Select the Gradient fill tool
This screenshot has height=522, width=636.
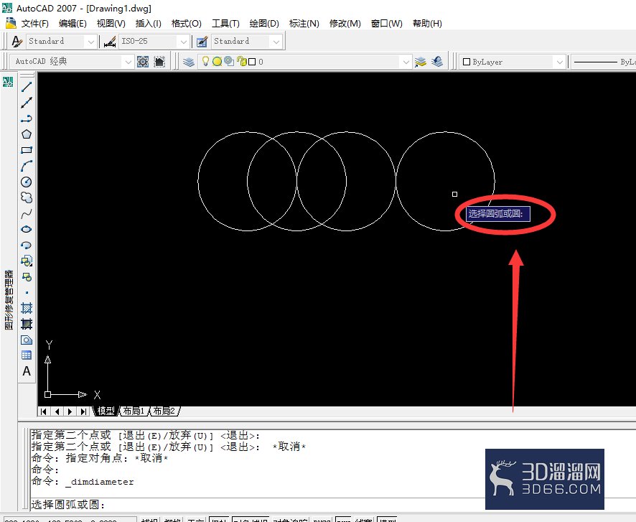point(27,324)
